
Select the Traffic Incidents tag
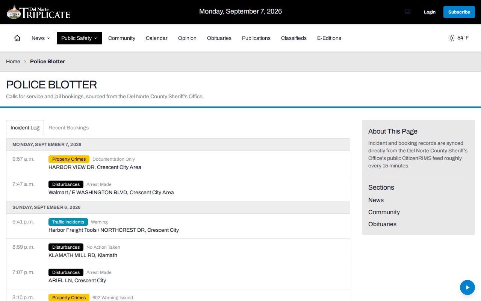coord(68,222)
